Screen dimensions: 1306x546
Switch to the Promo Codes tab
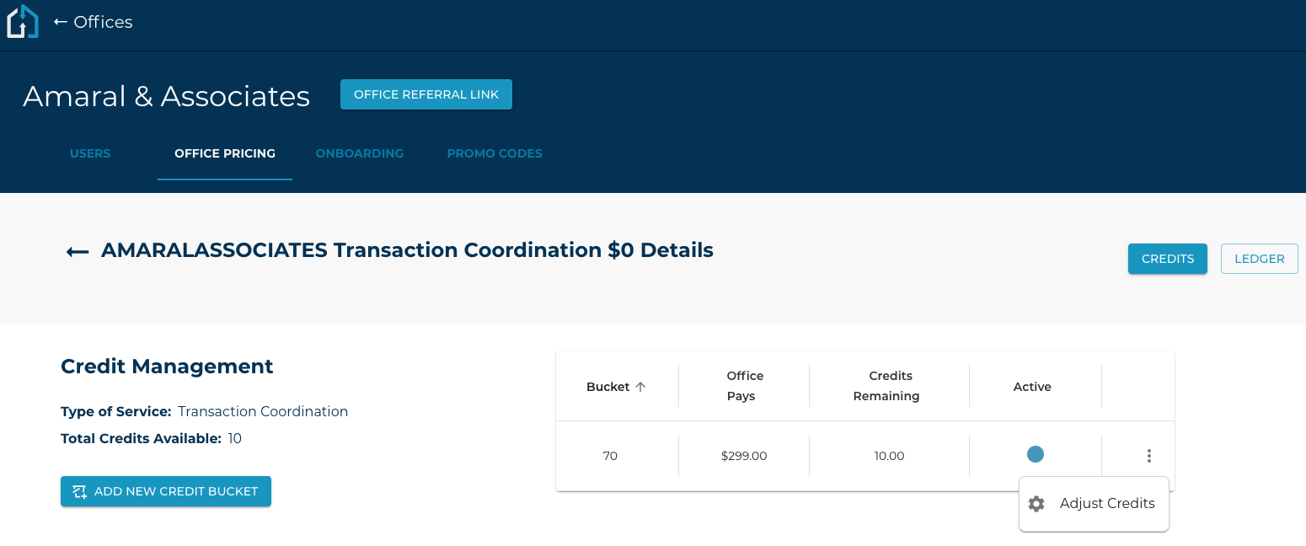click(x=494, y=153)
